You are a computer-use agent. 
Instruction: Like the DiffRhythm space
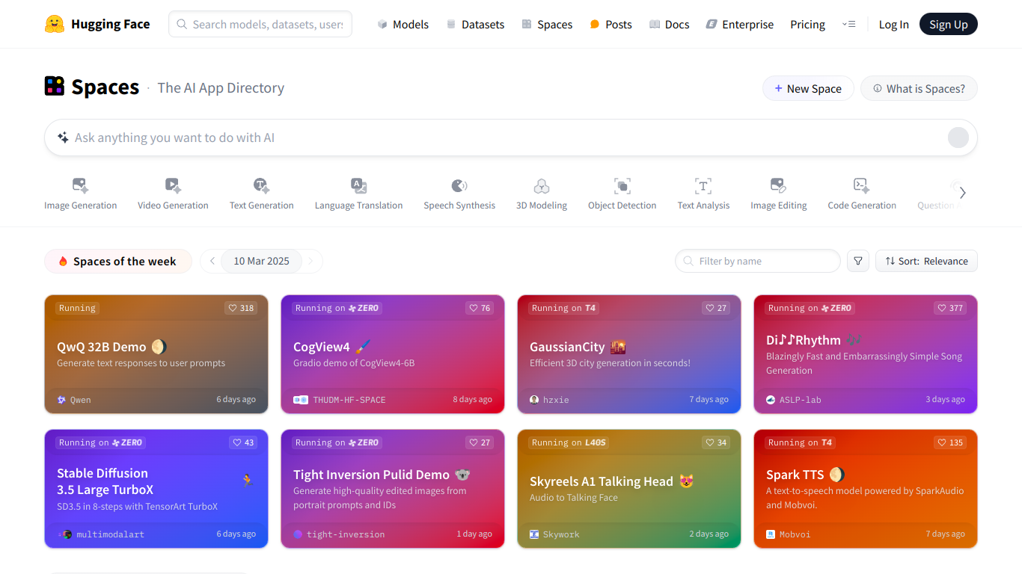950,308
